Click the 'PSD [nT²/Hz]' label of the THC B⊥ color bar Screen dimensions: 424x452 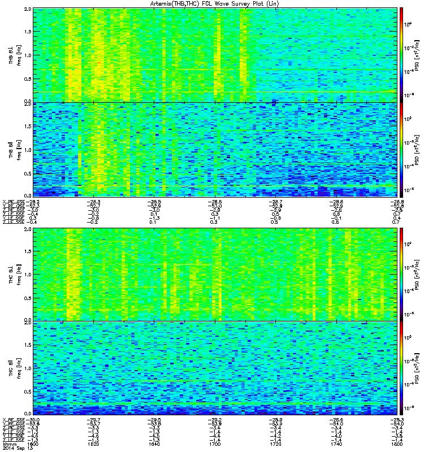tap(417, 275)
